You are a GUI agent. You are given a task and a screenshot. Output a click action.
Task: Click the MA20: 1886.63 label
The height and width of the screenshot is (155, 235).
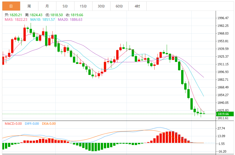[70, 20]
